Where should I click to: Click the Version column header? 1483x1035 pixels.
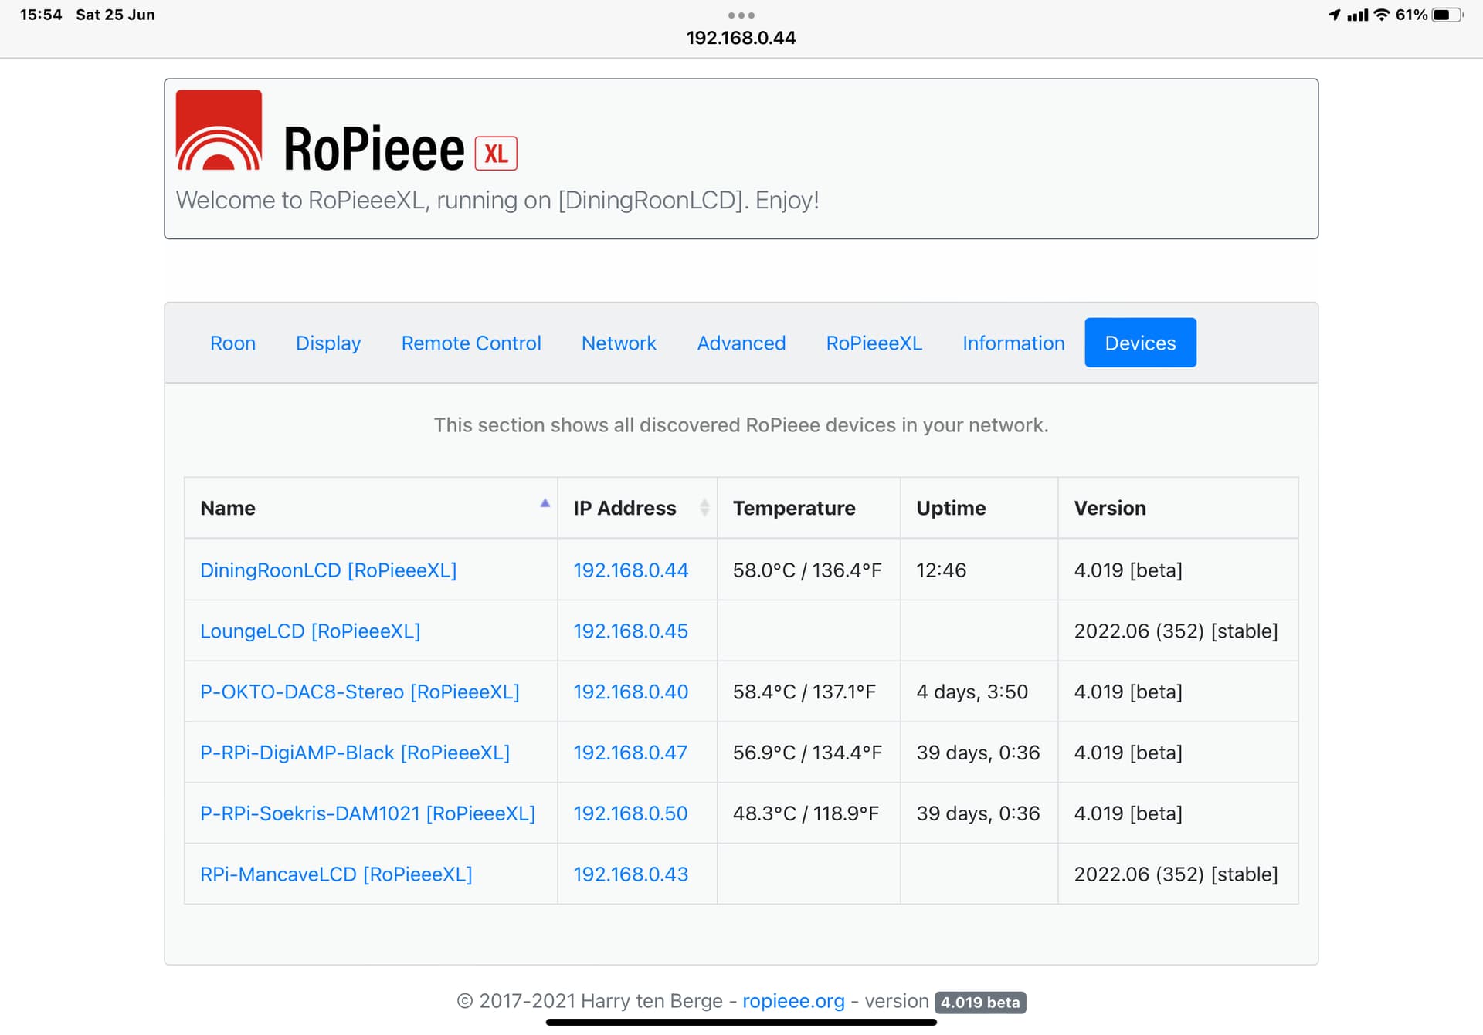1178,508
